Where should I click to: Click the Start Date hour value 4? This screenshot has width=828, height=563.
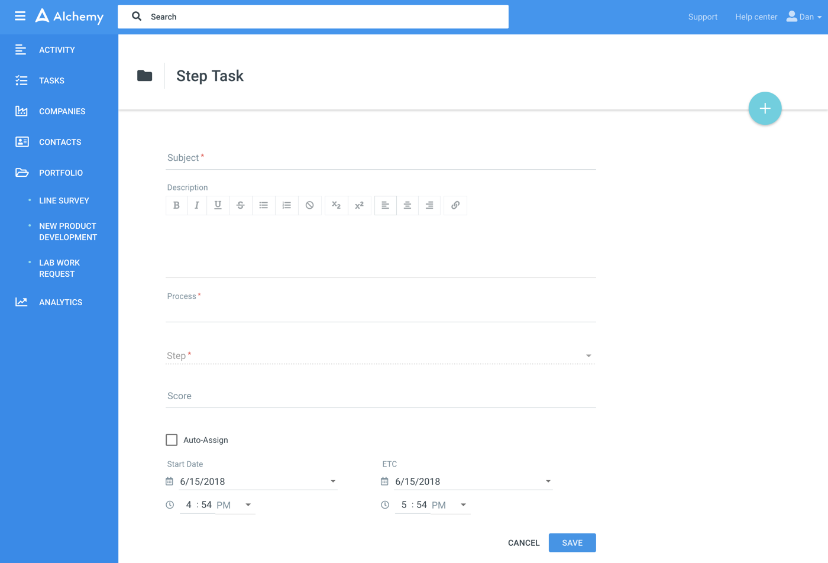click(189, 505)
